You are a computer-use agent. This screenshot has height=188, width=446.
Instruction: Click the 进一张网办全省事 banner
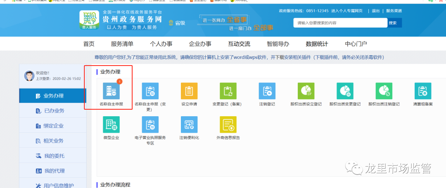point(223,20)
